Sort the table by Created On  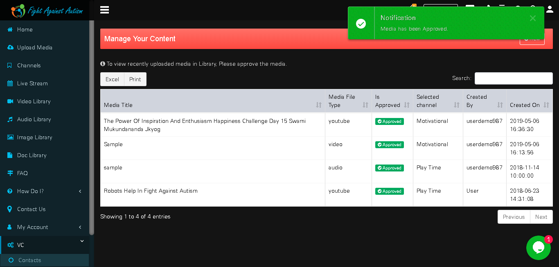(x=530, y=101)
